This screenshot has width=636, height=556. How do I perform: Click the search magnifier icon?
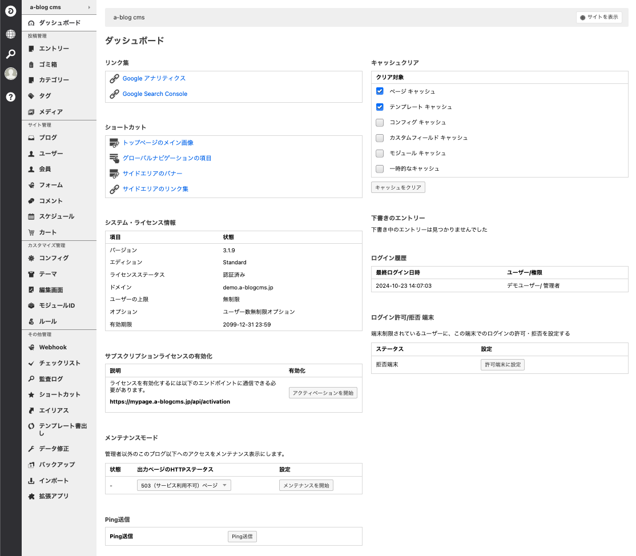coord(10,54)
